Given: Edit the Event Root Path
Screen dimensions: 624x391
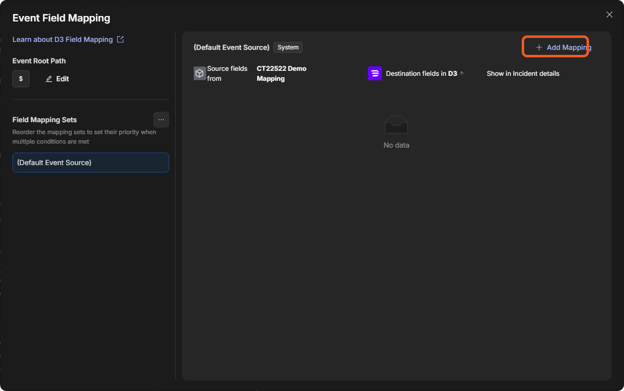Looking at the screenshot, I should (57, 79).
